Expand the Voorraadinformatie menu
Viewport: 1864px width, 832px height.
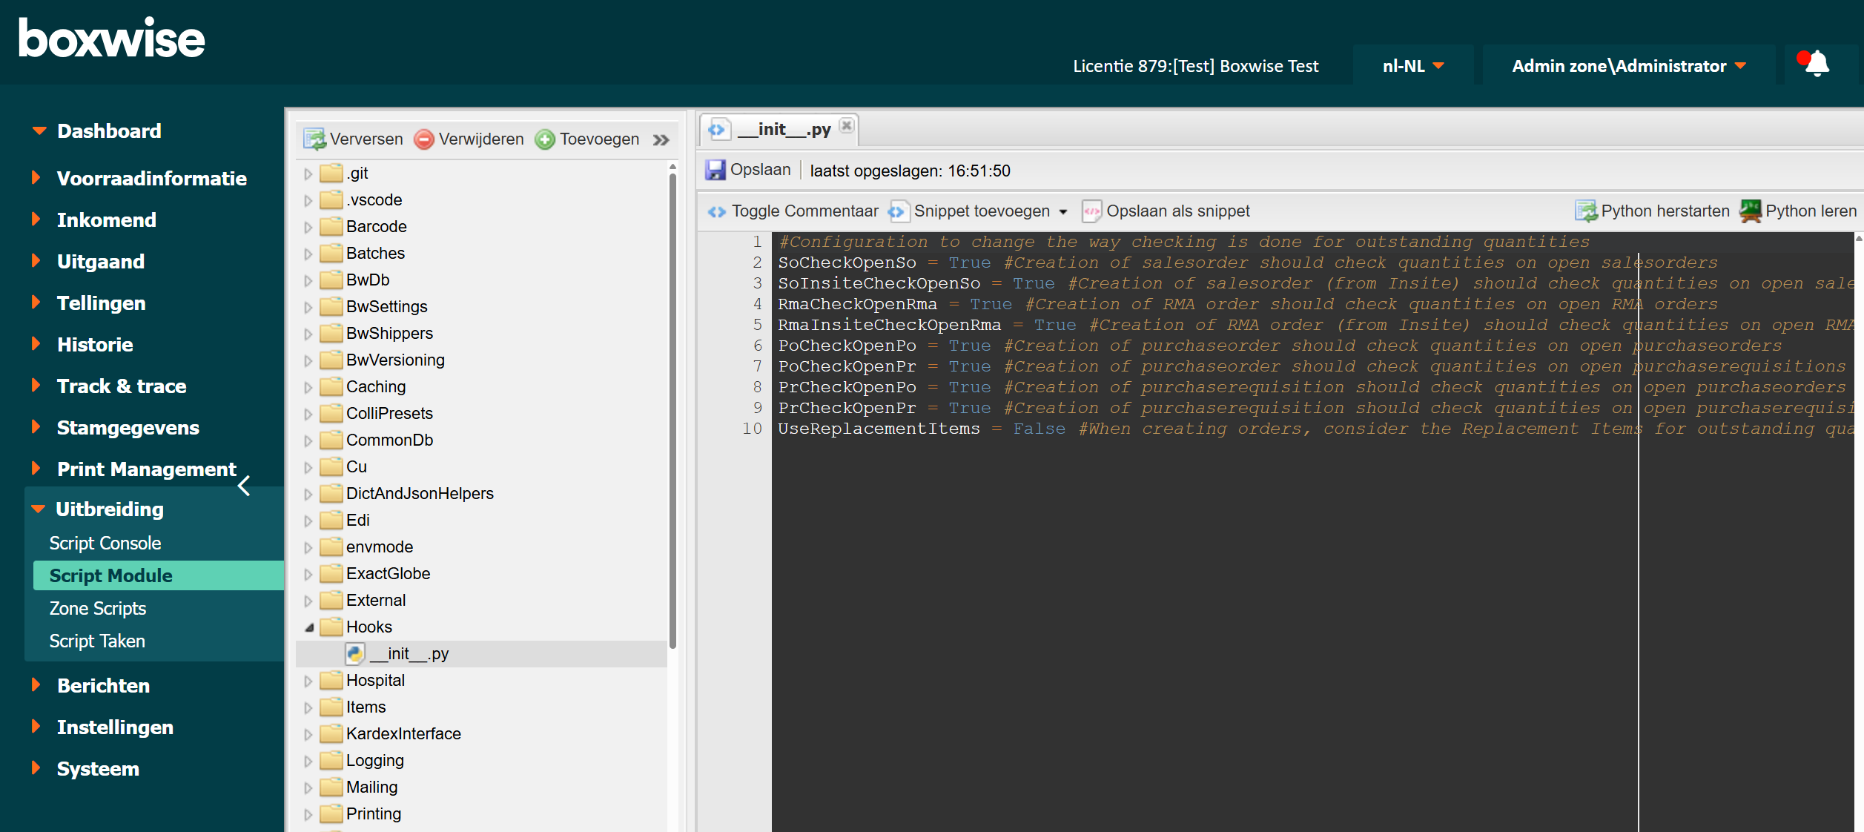click(151, 179)
